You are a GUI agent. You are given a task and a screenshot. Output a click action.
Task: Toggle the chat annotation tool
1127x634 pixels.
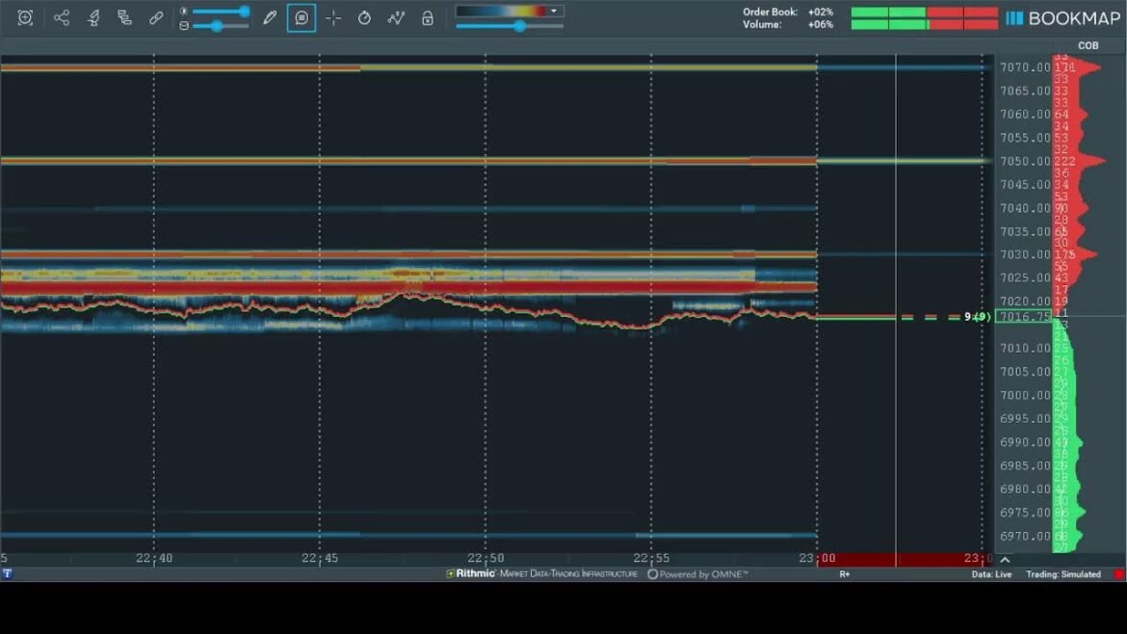point(301,17)
